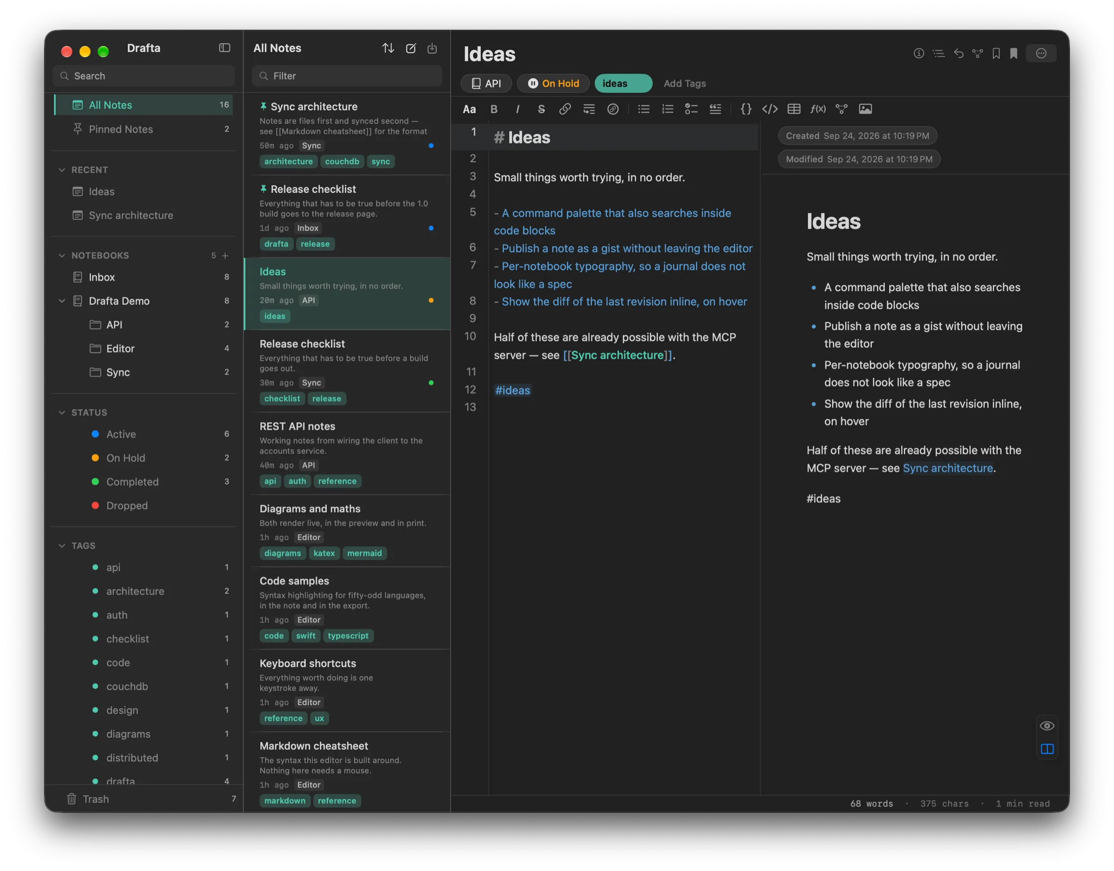
Task: Click the import note icon
Action: pos(432,48)
